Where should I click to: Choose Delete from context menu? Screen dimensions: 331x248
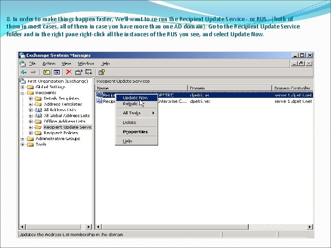[x=137, y=122]
